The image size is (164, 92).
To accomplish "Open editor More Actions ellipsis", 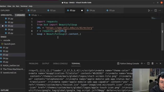I will (160, 10).
